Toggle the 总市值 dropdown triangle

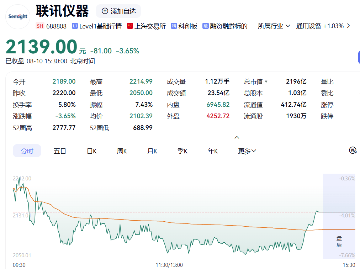pyautogui.click(x=266, y=81)
